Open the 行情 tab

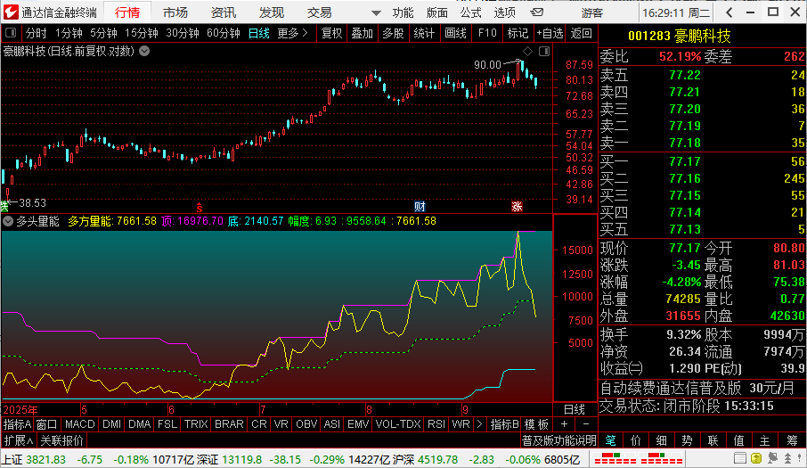click(x=127, y=12)
